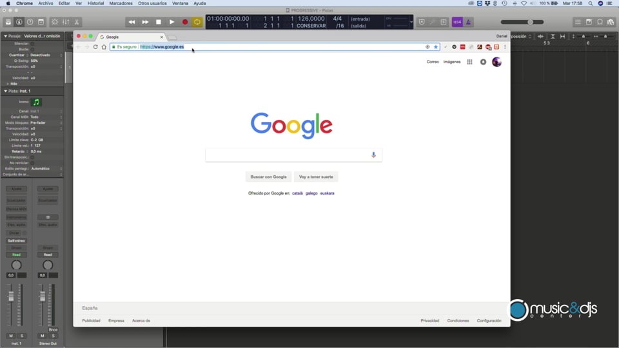Open the Mixer sliders icon
619x348 pixels.
[x=66, y=22]
